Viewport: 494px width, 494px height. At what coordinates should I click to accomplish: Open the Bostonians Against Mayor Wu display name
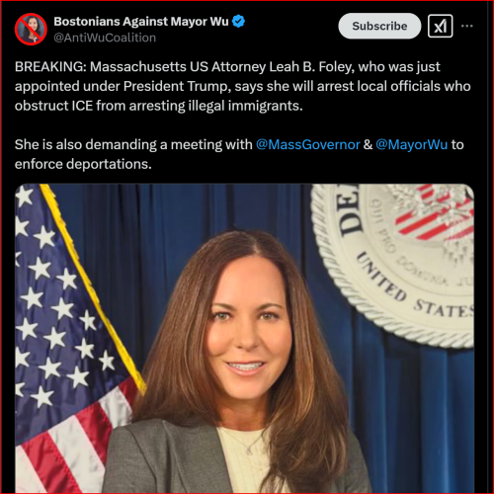141,22
